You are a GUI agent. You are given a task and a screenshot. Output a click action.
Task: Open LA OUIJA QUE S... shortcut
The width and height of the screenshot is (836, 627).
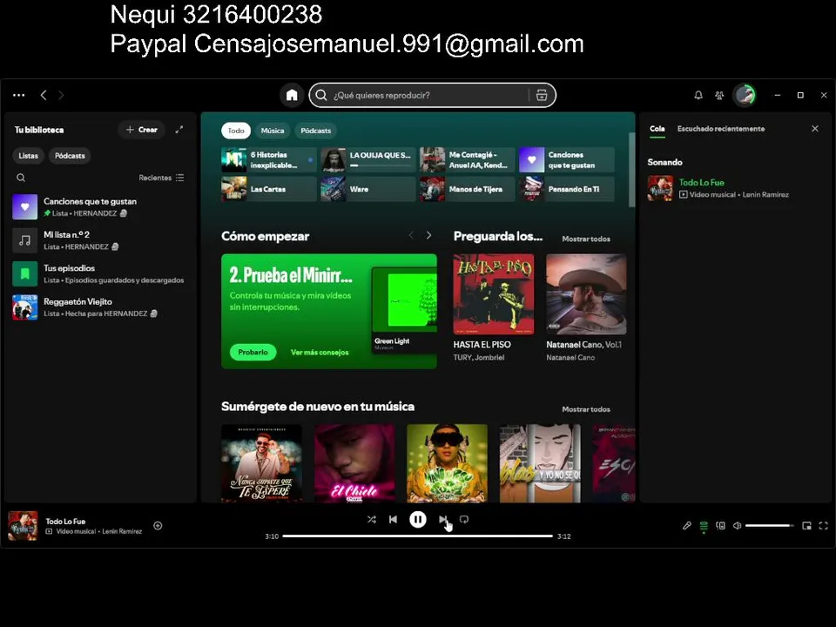367,160
